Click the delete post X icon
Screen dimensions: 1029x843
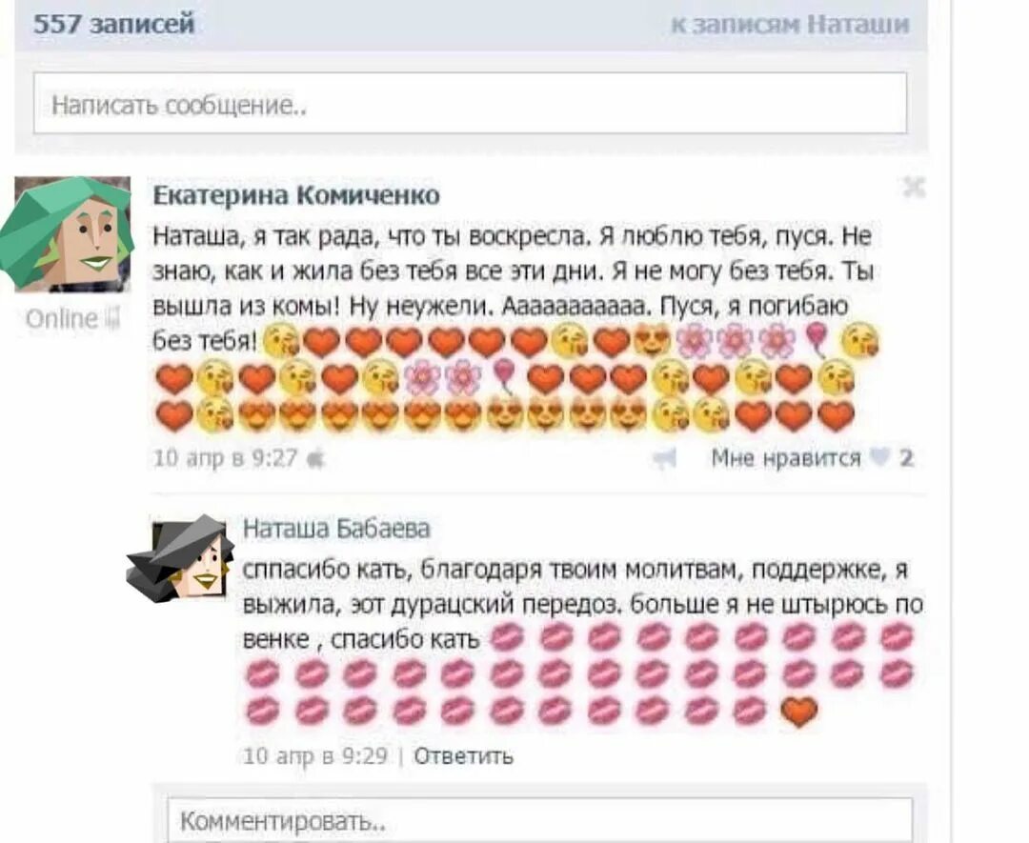click(914, 188)
